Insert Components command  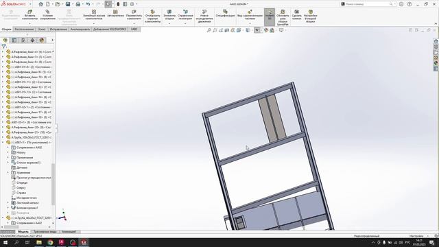tap(29, 14)
